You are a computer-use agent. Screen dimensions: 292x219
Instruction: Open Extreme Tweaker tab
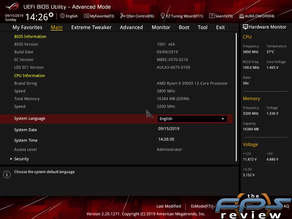pos(91,27)
